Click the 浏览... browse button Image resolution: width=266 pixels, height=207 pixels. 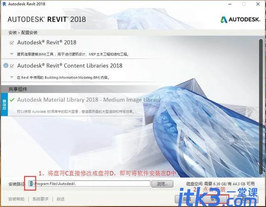click(162, 184)
